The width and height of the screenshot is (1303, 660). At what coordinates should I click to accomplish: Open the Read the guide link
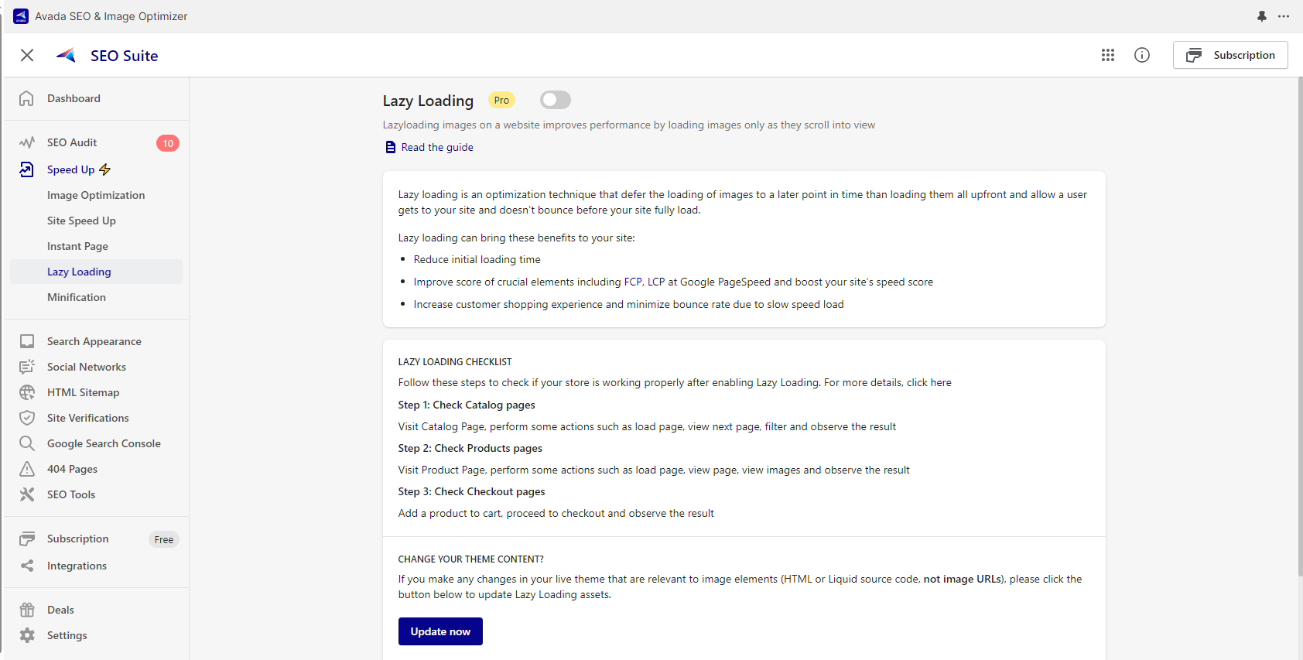(437, 147)
